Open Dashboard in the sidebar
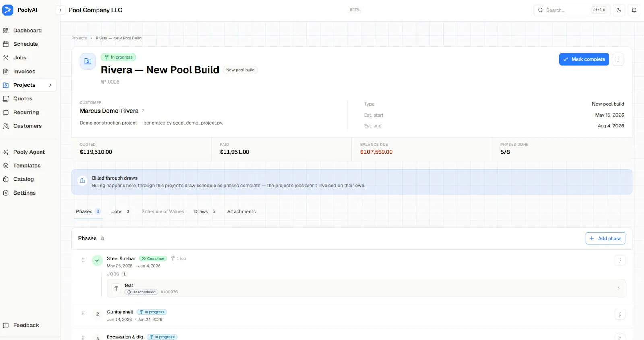 click(x=28, y=31)
